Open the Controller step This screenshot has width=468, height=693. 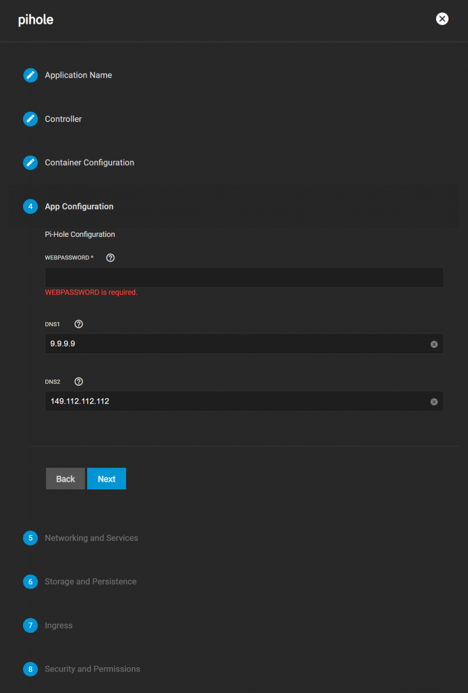tap(63, 119)
